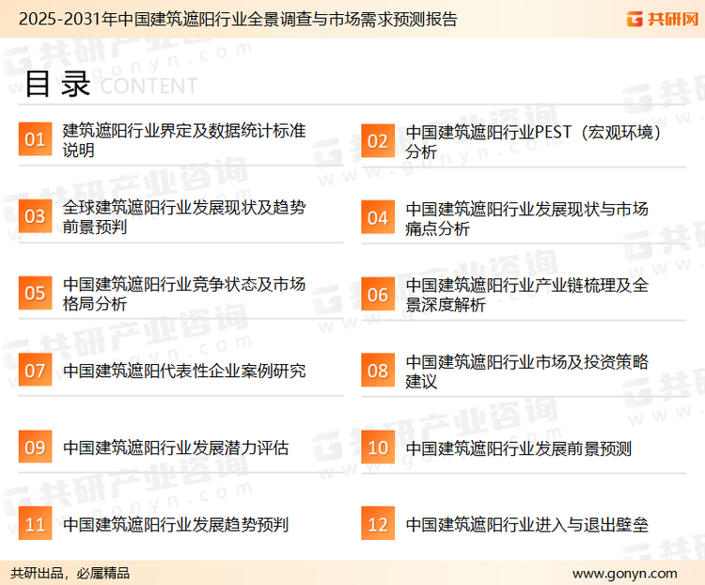Select the orange 12 number badge

tap(378, 523)
